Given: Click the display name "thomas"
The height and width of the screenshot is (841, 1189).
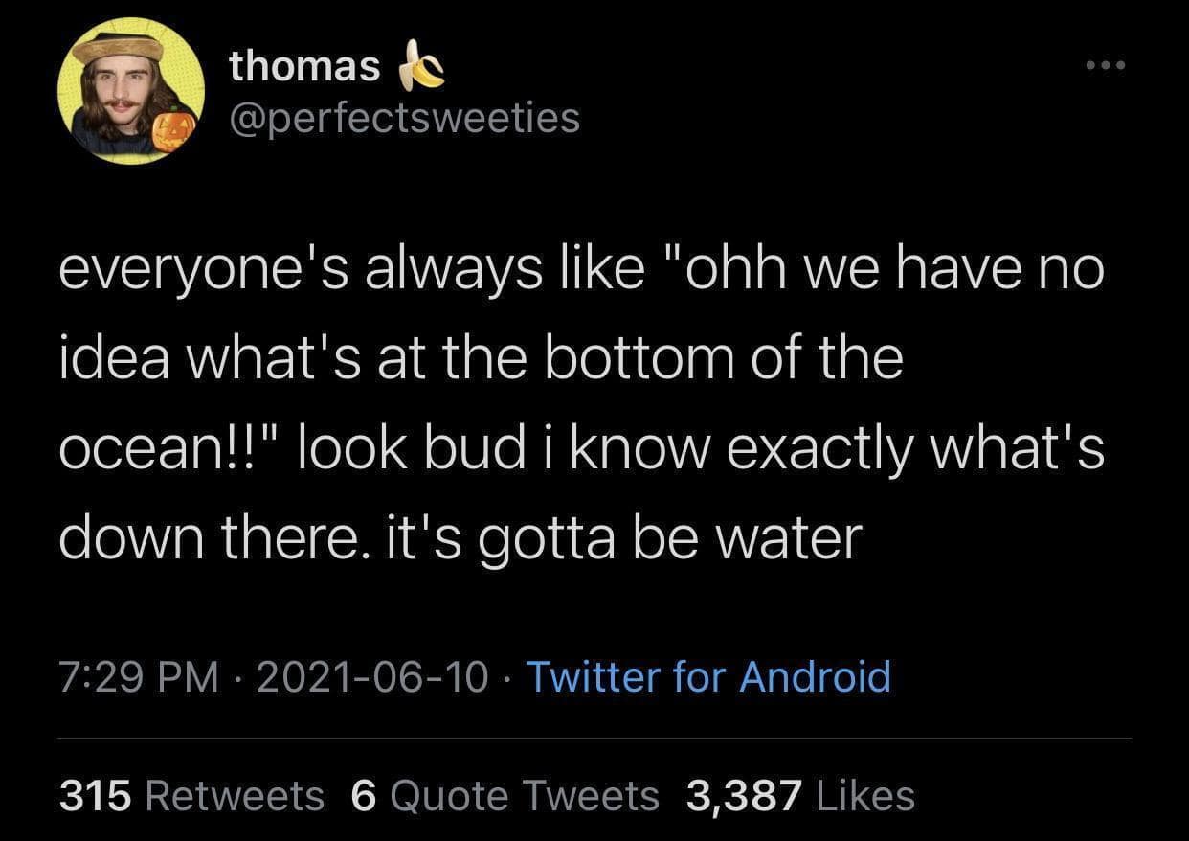Looking at the screenshot, I should [x=303, y=66].
